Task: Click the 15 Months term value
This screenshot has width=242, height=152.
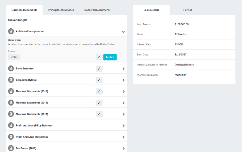Action: click(x=180, y=35)
